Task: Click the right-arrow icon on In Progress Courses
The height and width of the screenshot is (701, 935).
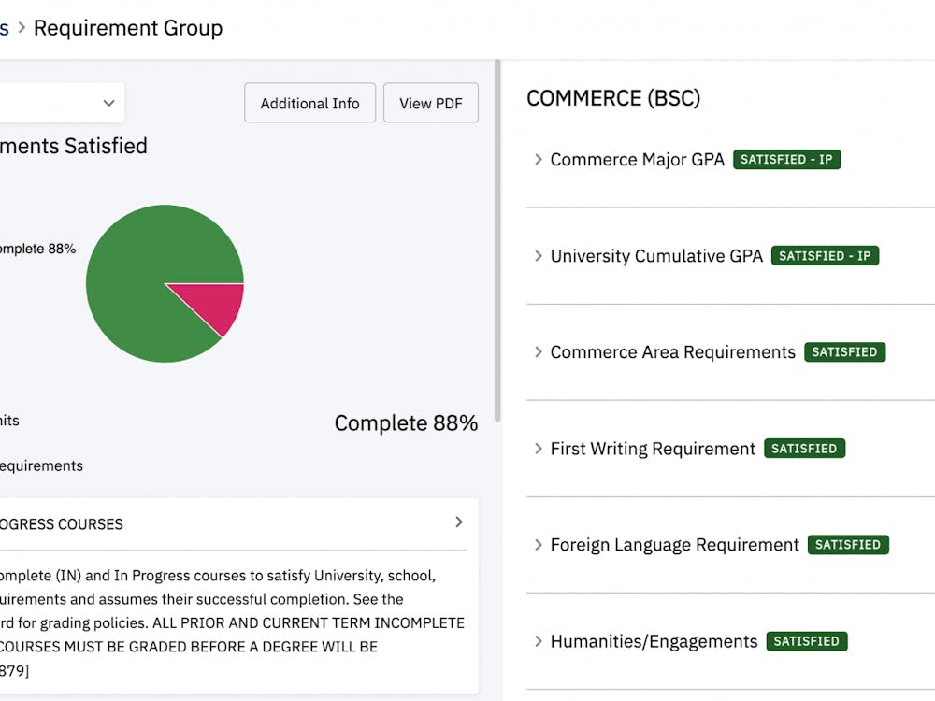Action: [458, 523]
